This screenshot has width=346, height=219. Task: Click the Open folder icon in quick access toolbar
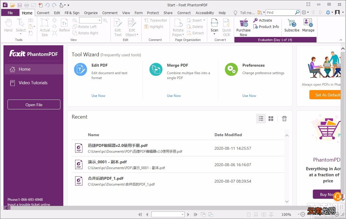[x=12, y=5]
